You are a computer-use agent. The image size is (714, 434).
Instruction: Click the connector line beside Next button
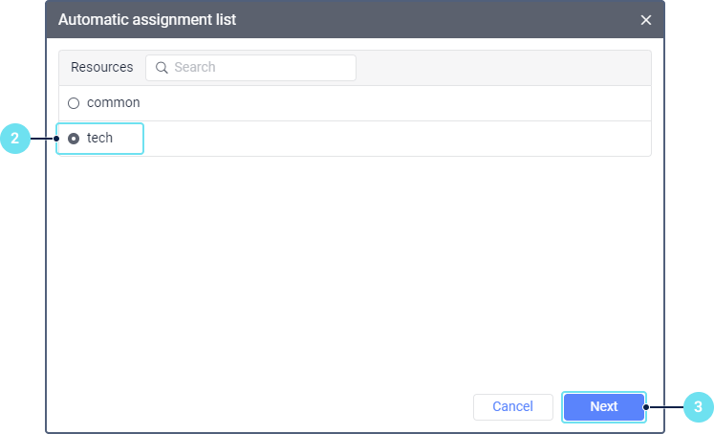click(665, 406)
